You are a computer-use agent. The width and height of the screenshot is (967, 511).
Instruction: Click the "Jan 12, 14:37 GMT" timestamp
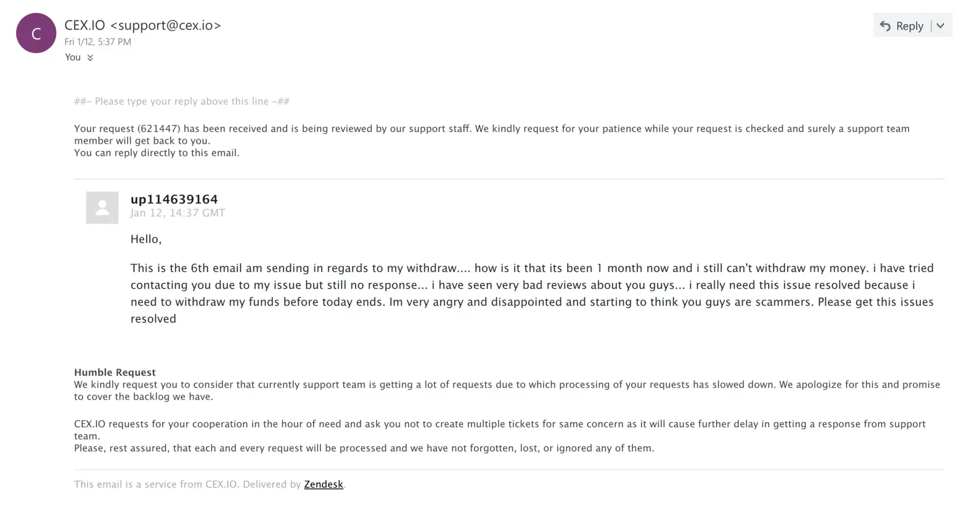point(177,213)
